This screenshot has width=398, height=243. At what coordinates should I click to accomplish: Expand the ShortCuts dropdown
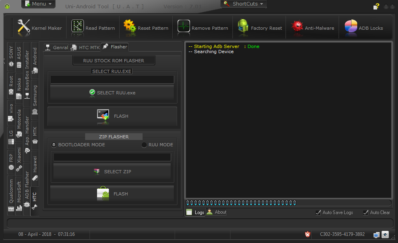(x=244, y=4)
